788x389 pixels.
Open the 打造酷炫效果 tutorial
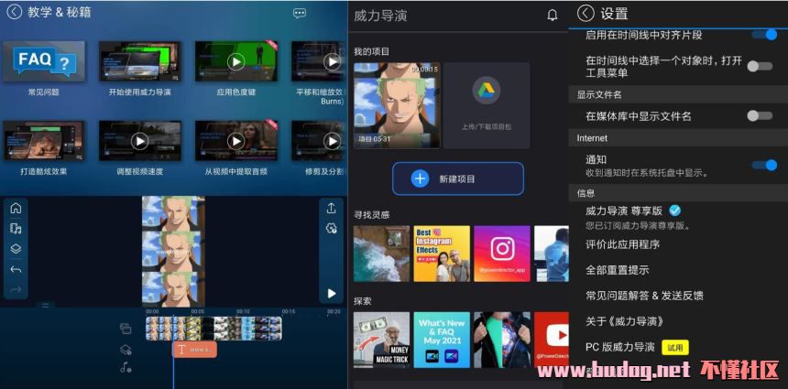[44, 141]
